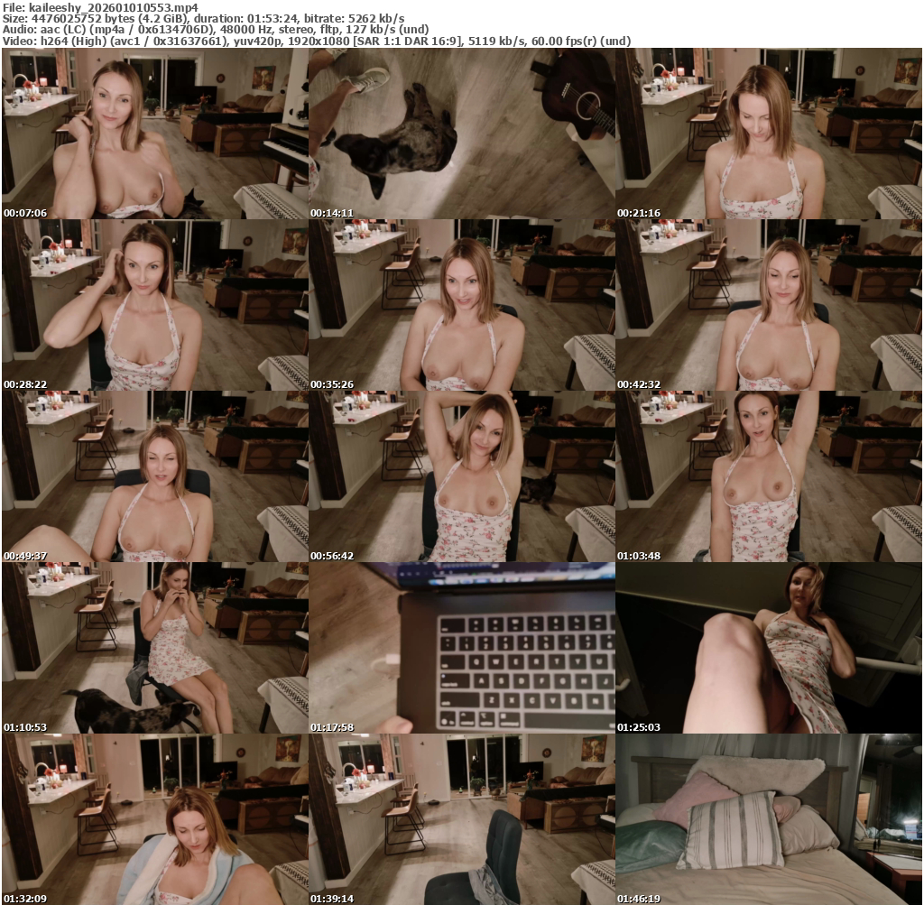The width and height of the screenshot is (924, 905).
Task: Select the frame stamped 00:42:32
Action: coord(769,305)
